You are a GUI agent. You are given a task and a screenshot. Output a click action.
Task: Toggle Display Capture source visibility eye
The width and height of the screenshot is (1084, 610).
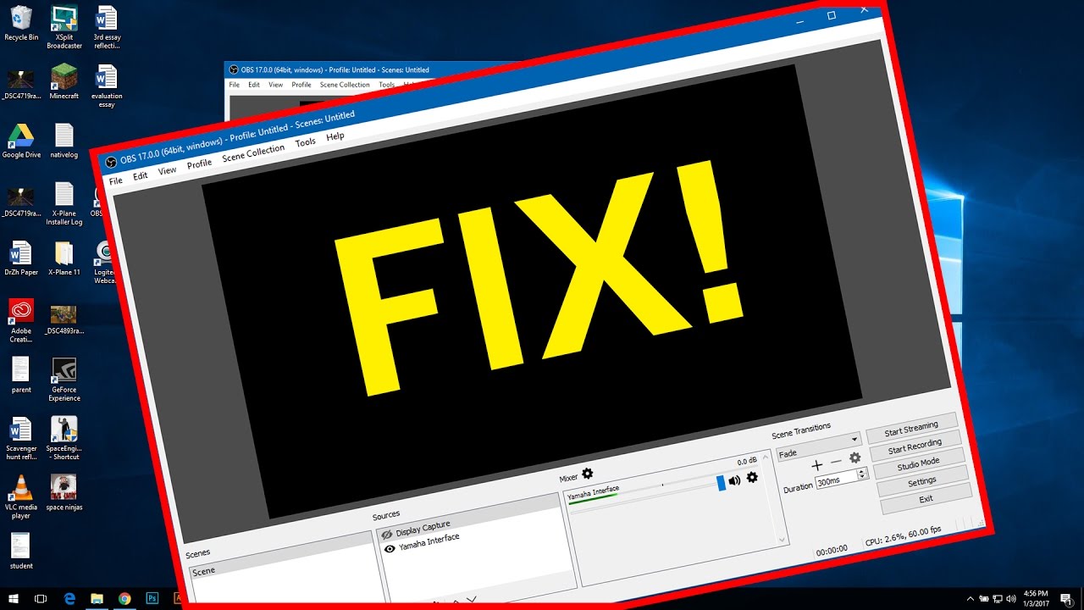click(x=387, y=535)
